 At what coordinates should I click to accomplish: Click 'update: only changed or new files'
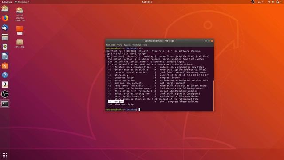(182, 67)
